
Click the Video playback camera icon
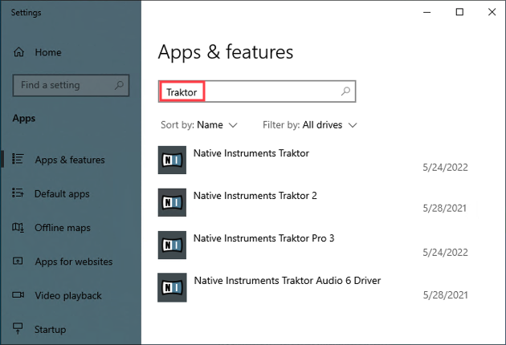18,294
